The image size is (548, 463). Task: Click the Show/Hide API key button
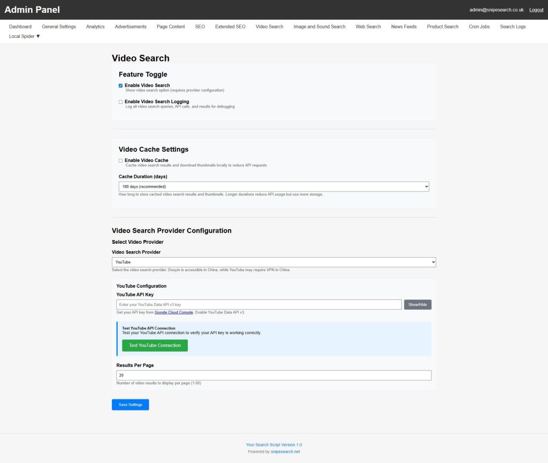tap(417, 305)
